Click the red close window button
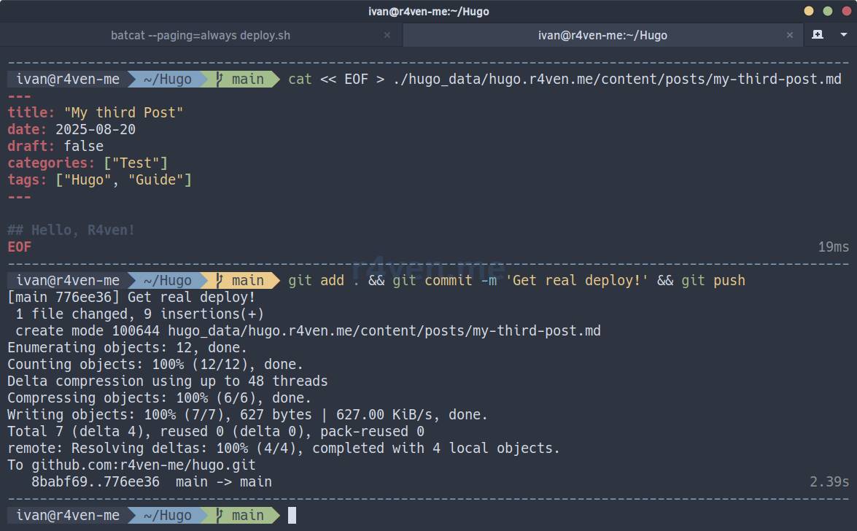 [845, 11]
